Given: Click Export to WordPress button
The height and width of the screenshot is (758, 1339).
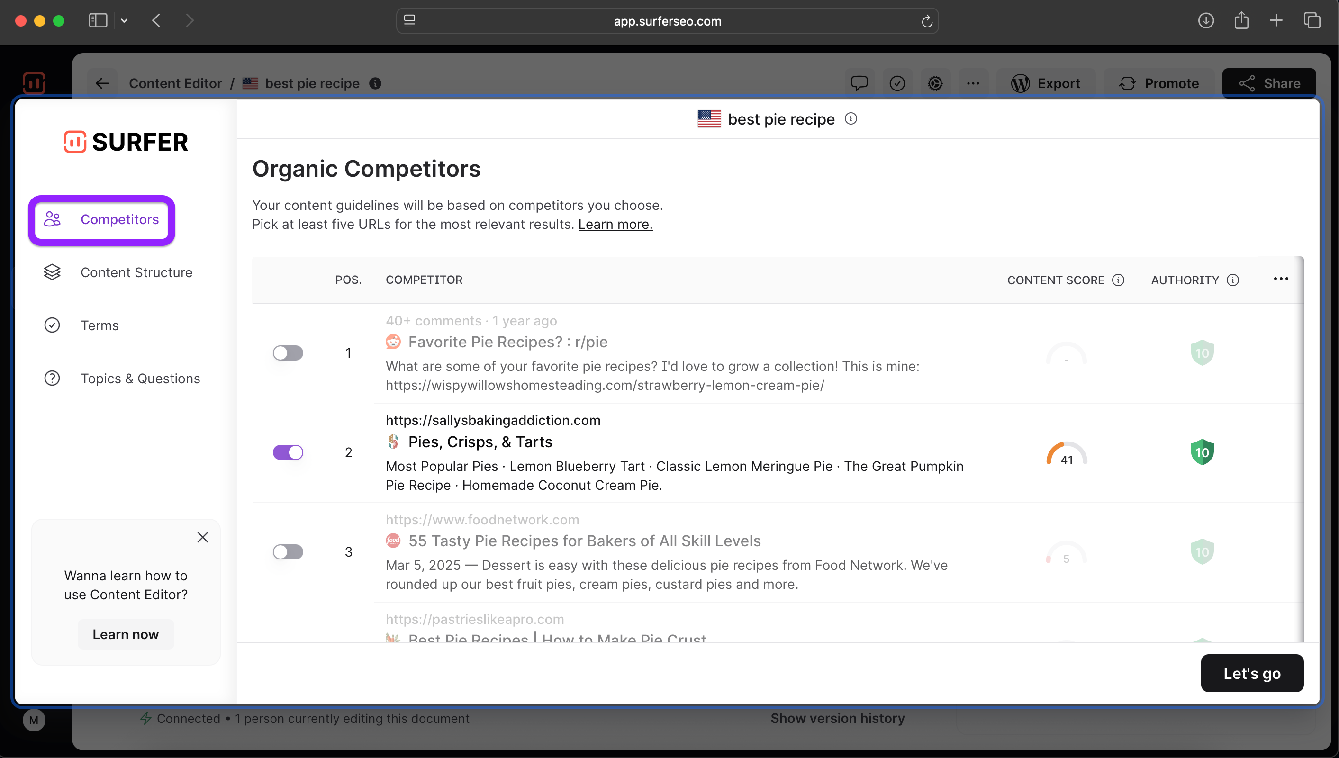Looking at the screenshot, I should [1046, 83].
